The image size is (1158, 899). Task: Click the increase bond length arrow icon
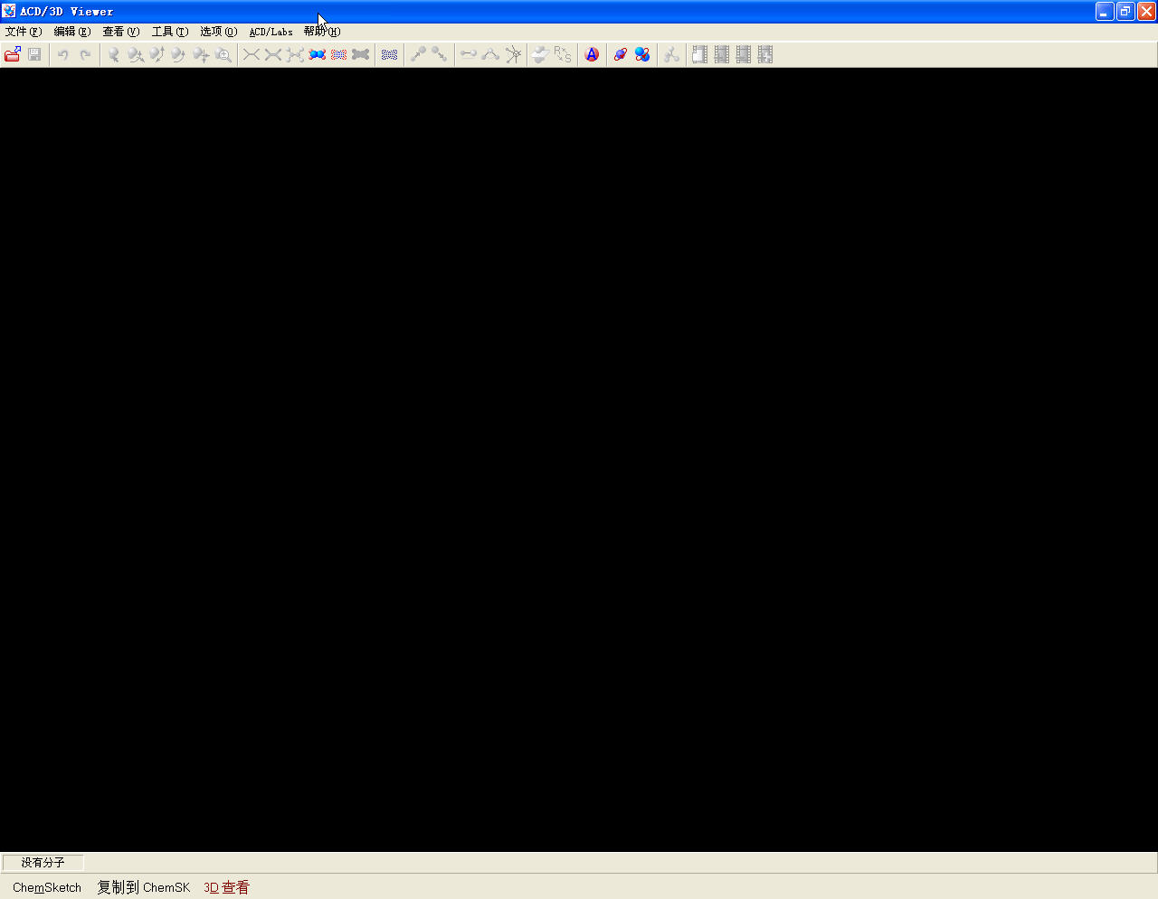coord(418,54)
